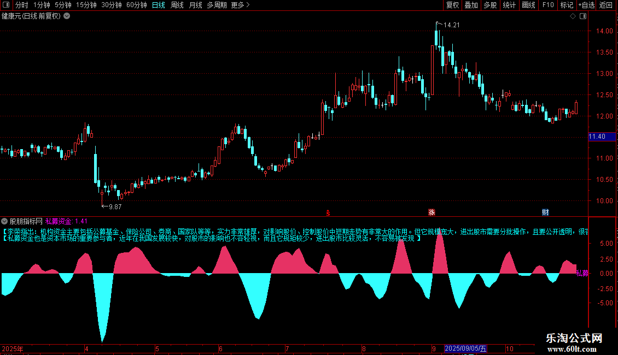The height and width of the screenshot is (355, 618).
Task: Switch to the 60分钟 period tab
Action: [137, 5]
